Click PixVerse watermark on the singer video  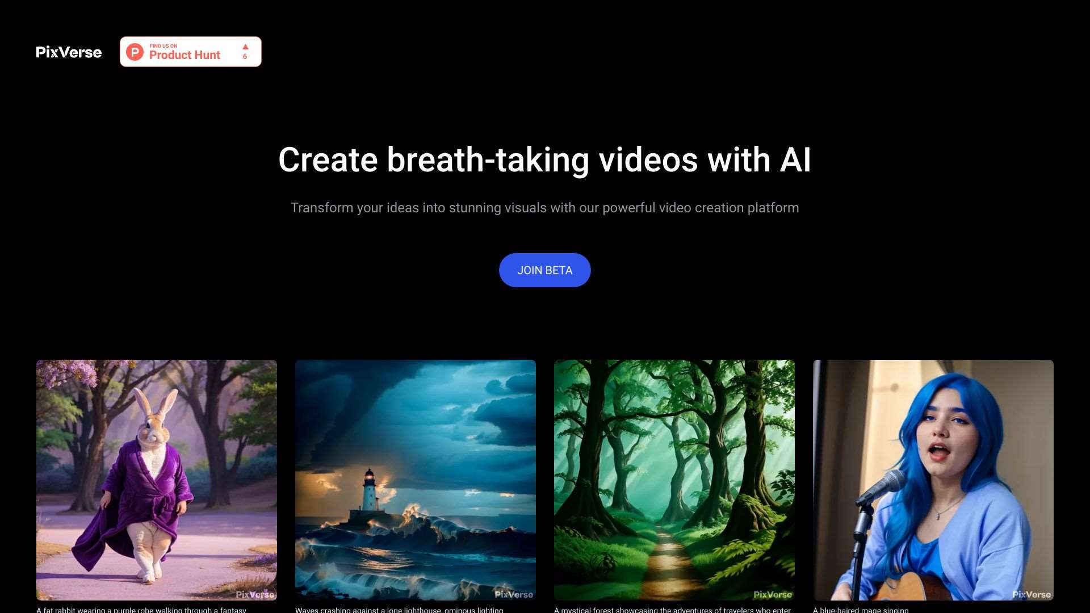click(x=1032, y=594)
